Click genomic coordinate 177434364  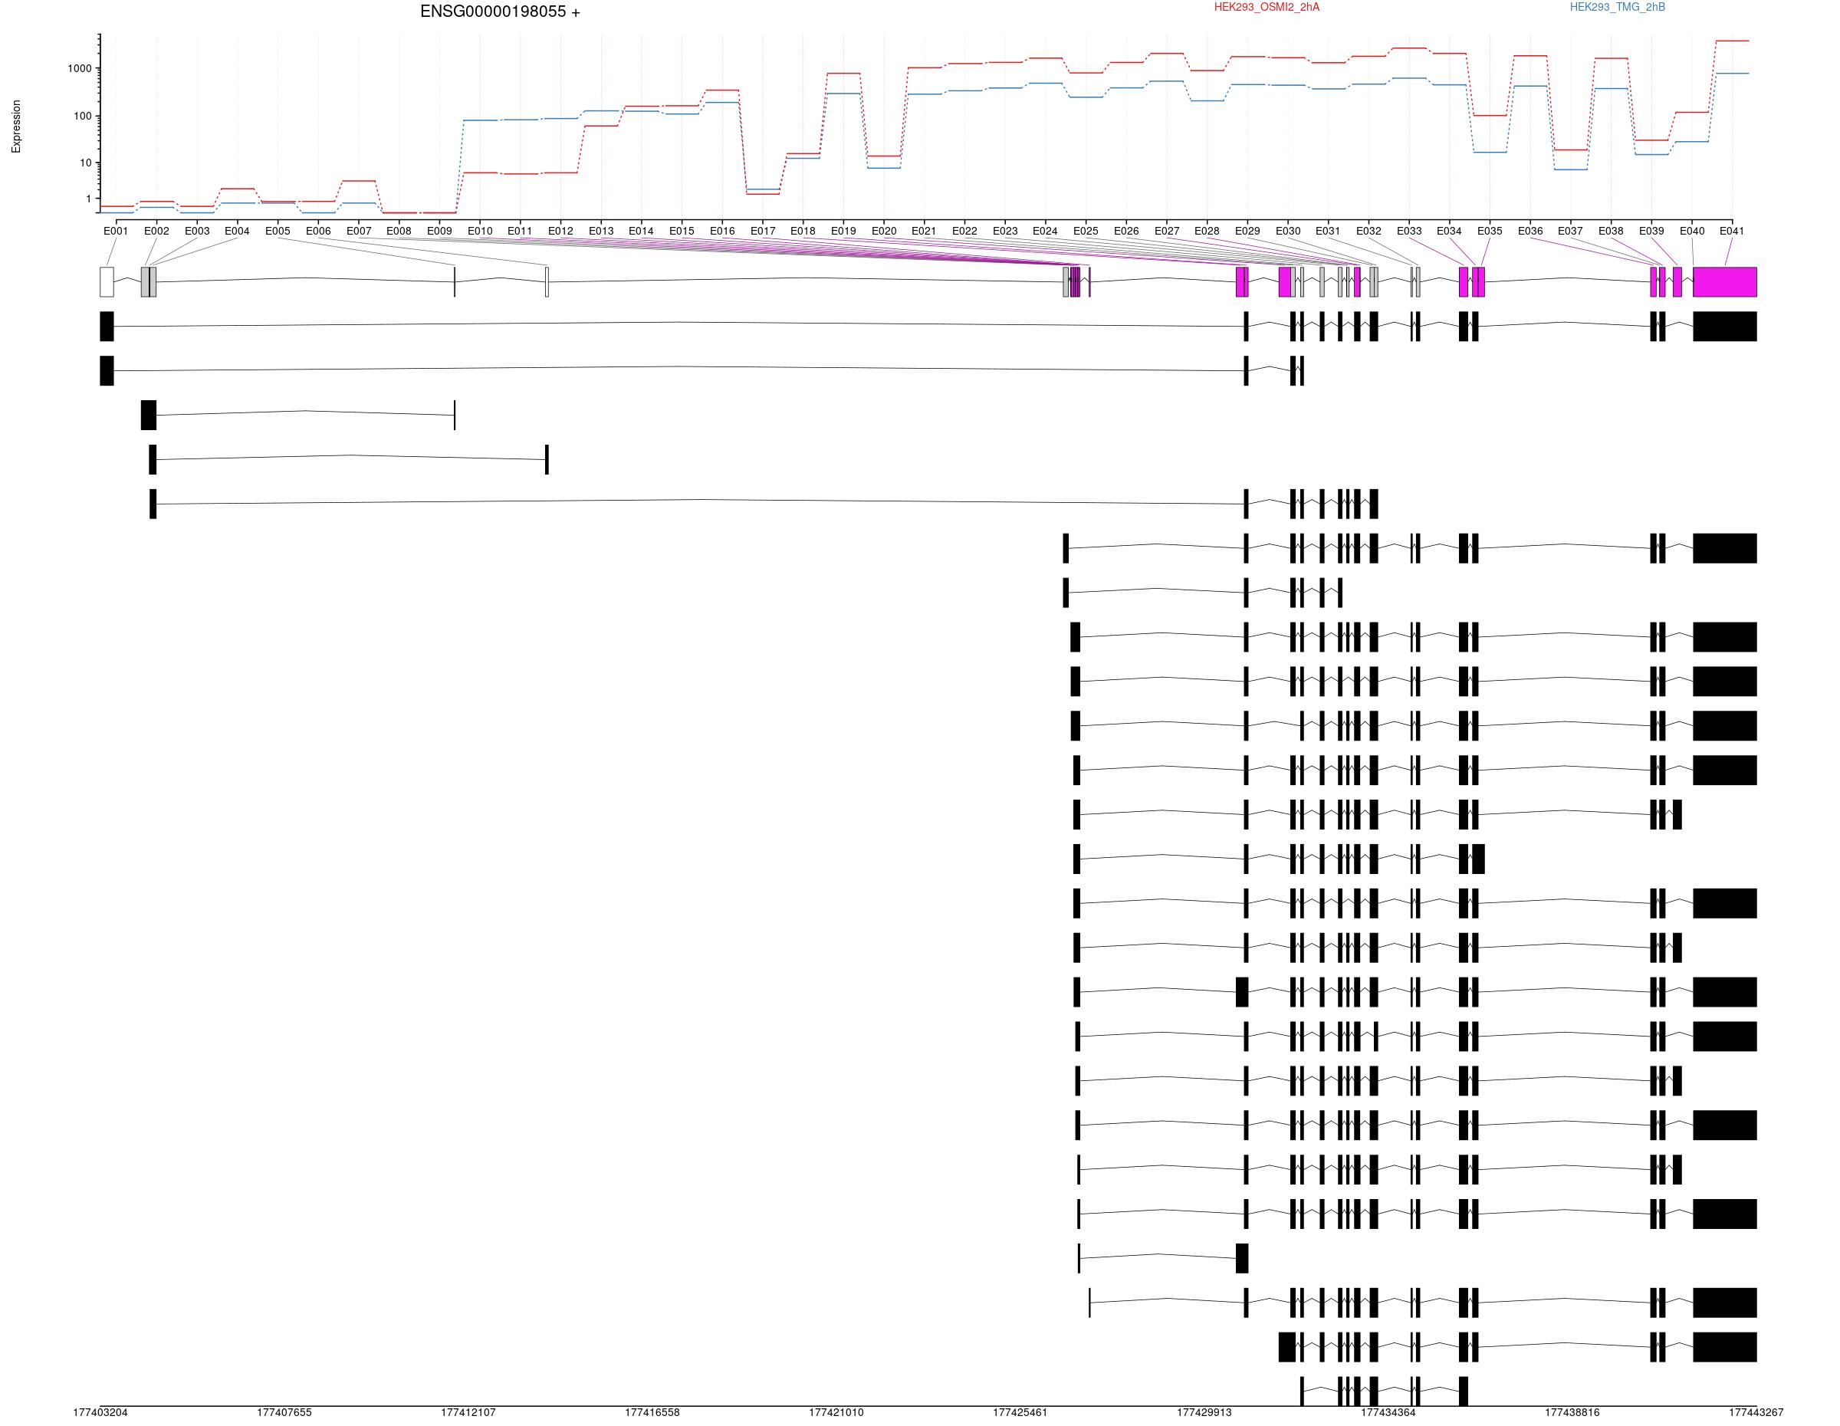point(1388,1412)
